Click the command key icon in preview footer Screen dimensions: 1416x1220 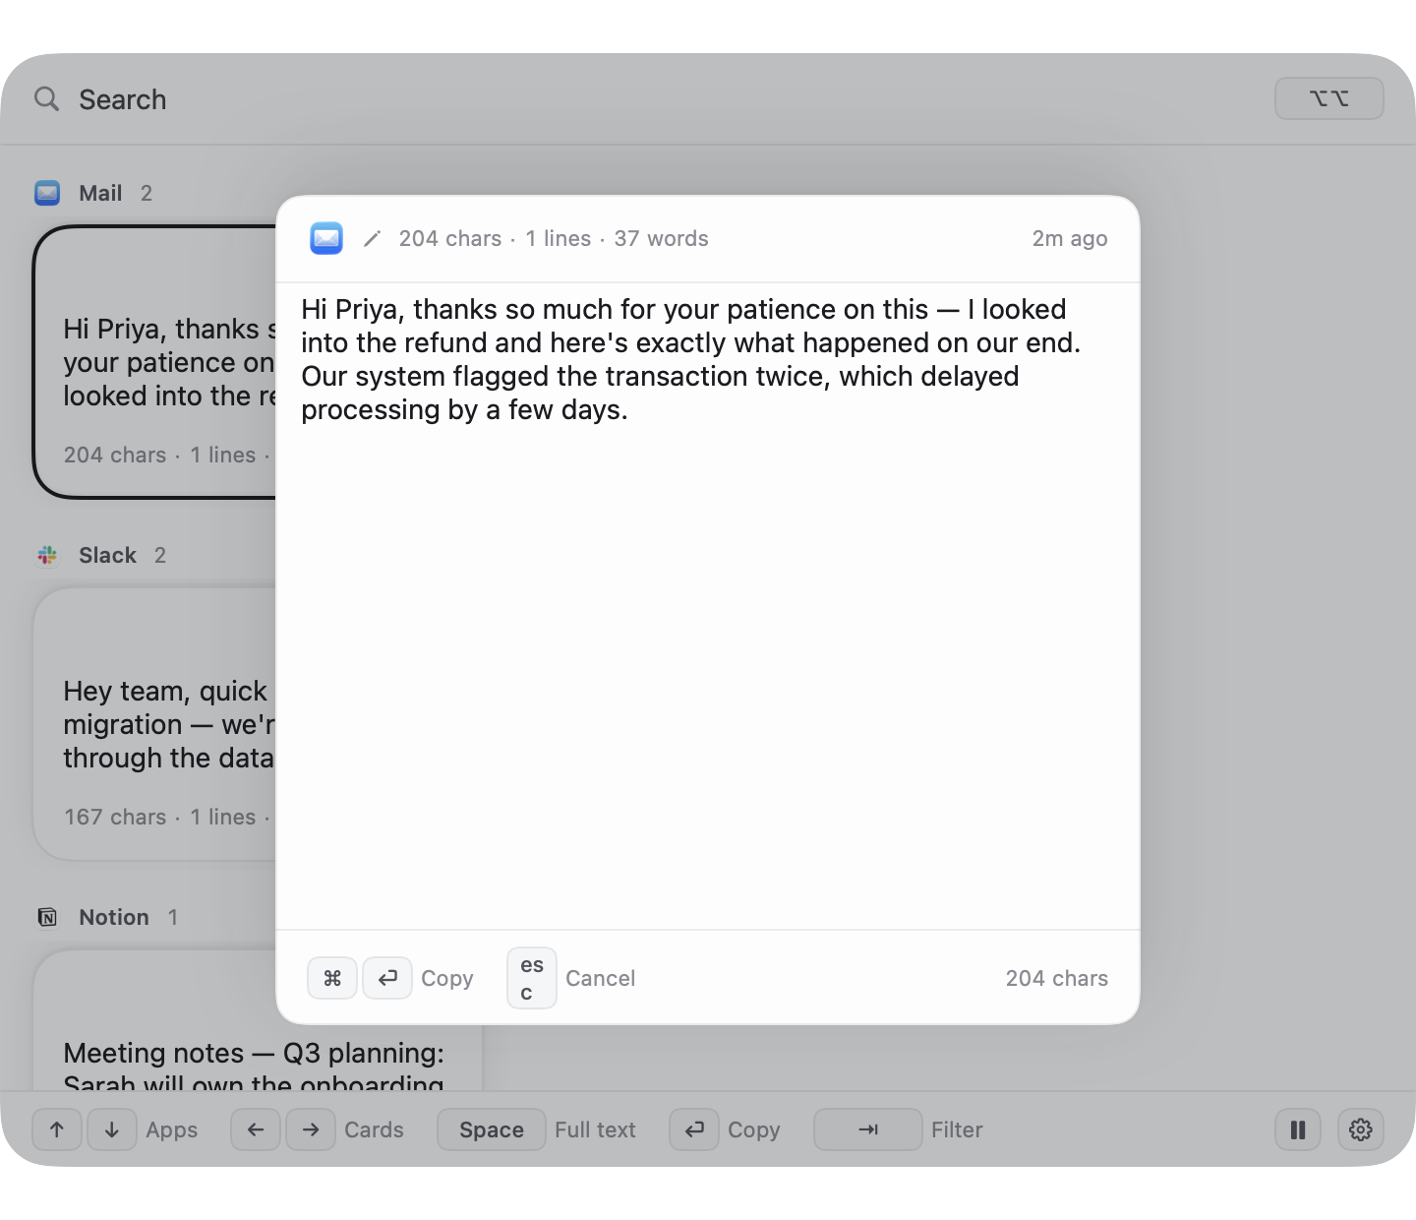point(332,978)
